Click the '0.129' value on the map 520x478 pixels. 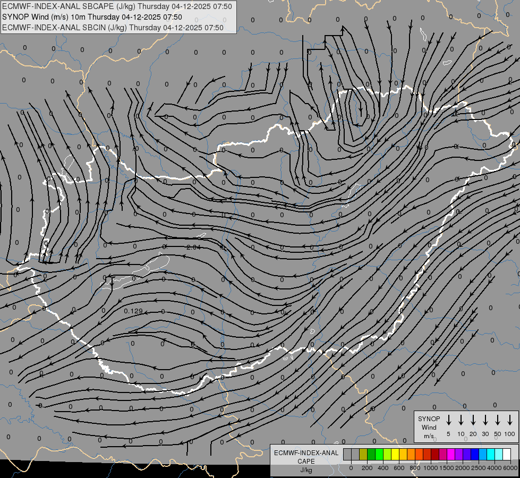133,311
